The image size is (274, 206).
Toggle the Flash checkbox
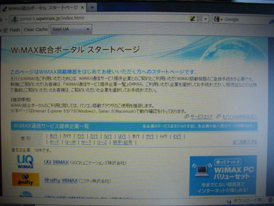click(x=5, y=30)
